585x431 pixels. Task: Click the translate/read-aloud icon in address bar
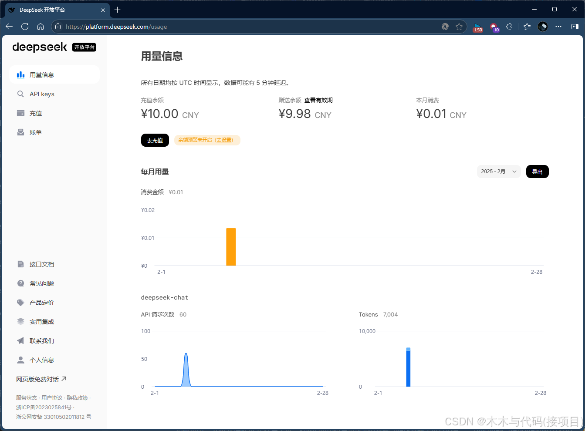point(445,27)
